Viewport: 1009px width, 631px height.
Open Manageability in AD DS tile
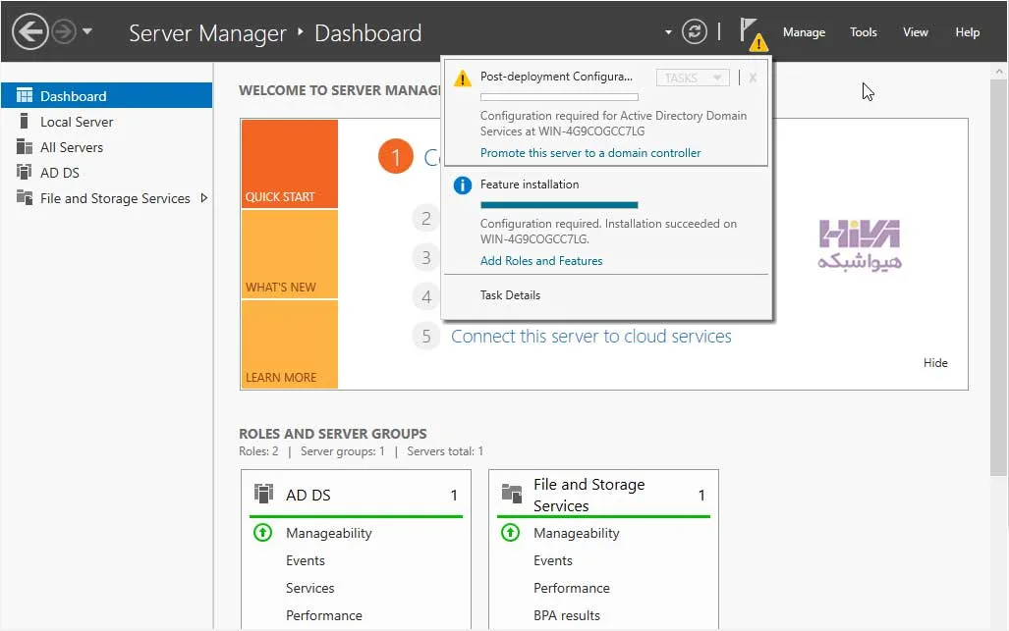329,533
